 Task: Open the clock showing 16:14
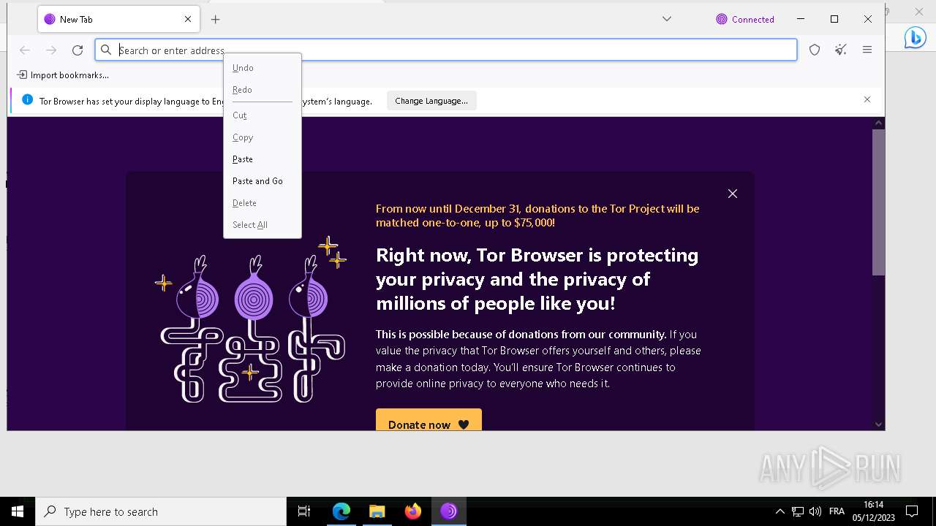tap(872, 511)
